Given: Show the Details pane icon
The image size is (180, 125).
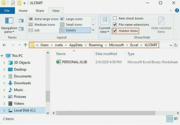Looking at the screenshot, I should (x=21, y=29).
